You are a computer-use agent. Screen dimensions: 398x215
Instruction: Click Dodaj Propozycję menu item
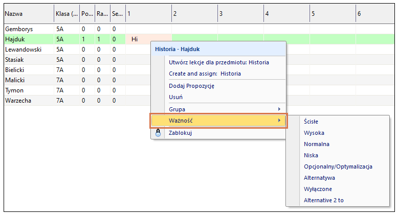click(191, 86)
